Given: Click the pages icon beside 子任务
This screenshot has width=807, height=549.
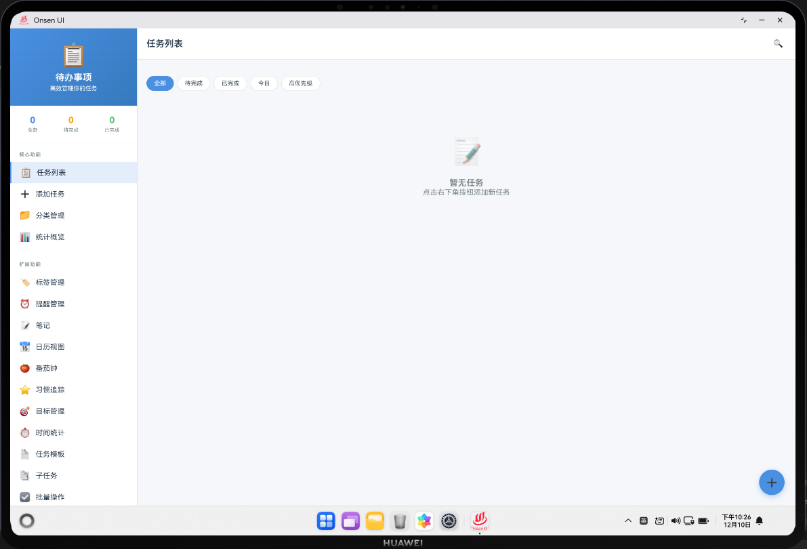Looking at the screenshot, I should coord(24,475).
